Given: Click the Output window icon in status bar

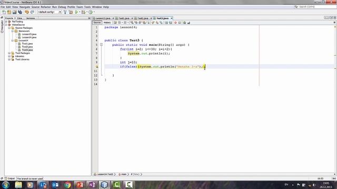Looking at the screenshot, I should (6, 178).
